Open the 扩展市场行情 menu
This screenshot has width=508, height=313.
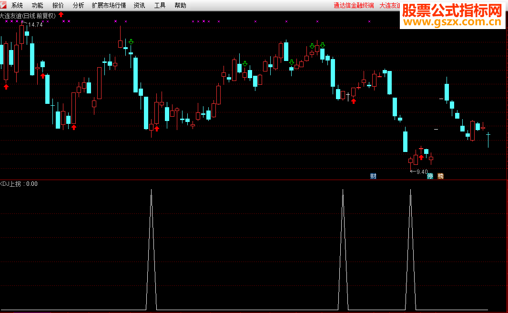109,5
